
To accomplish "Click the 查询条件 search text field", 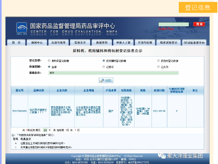I will pyautogui.click(x=113, y=73).
